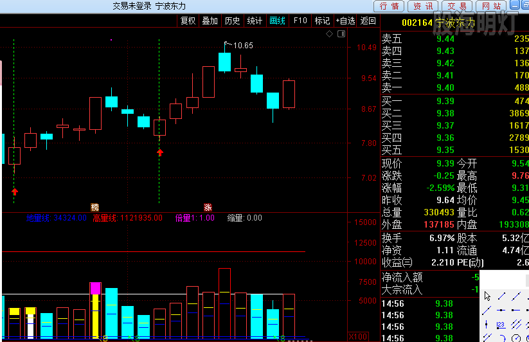Open the 历史 history menu
The height and width of the screenshot is (342, 529).
(232, 21)
